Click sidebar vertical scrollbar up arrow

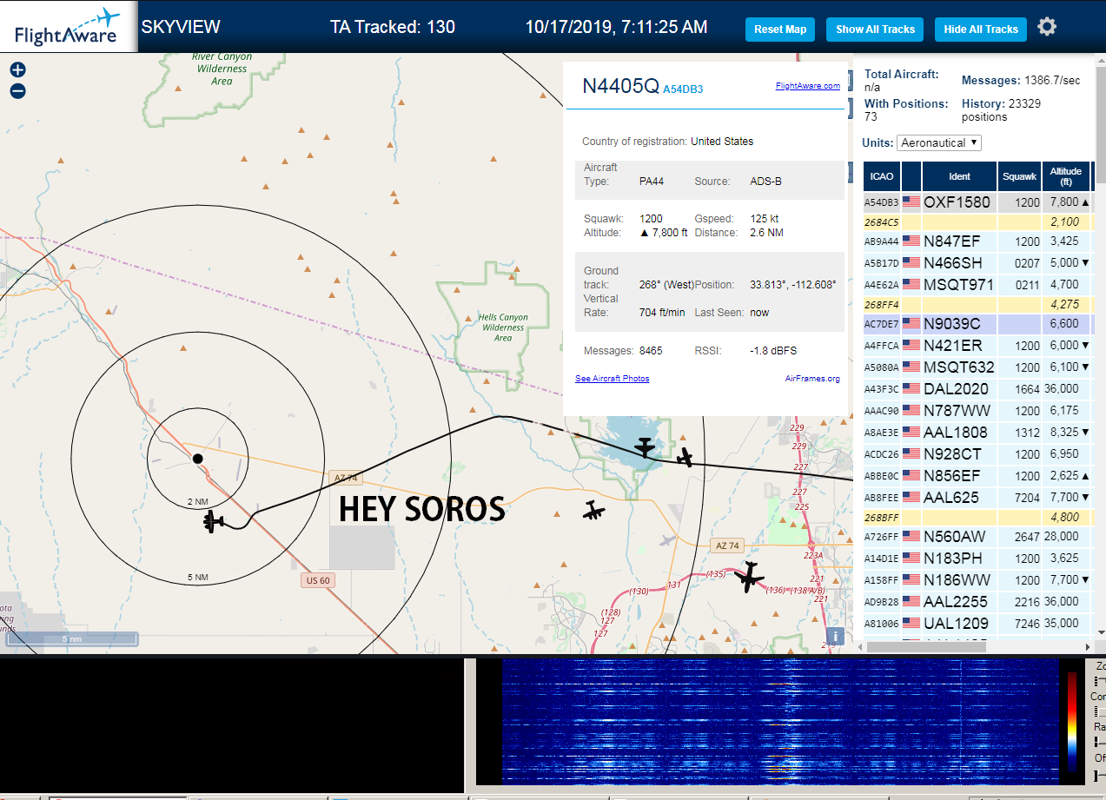coord(1100,61)
